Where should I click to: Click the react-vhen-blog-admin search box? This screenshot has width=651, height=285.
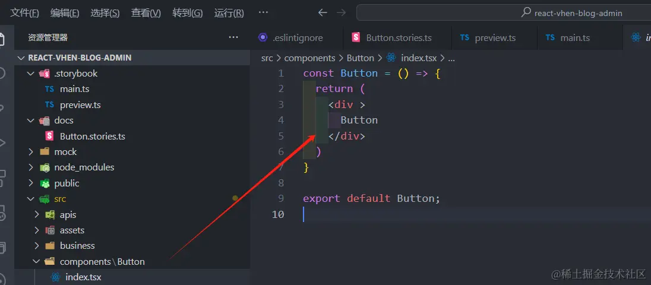504,13
